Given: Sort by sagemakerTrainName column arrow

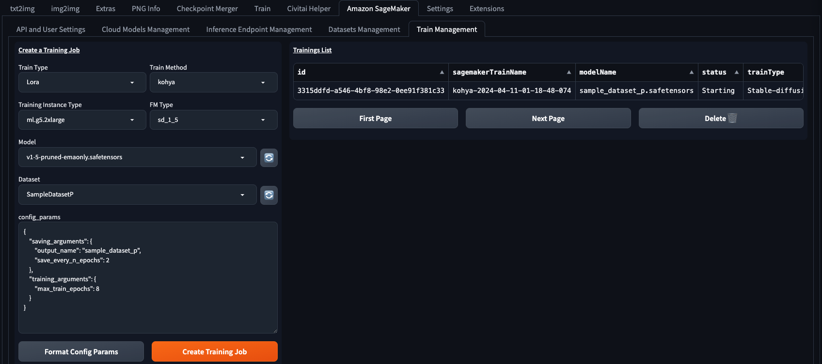Looking at the screenshot, I should (569, 72).
